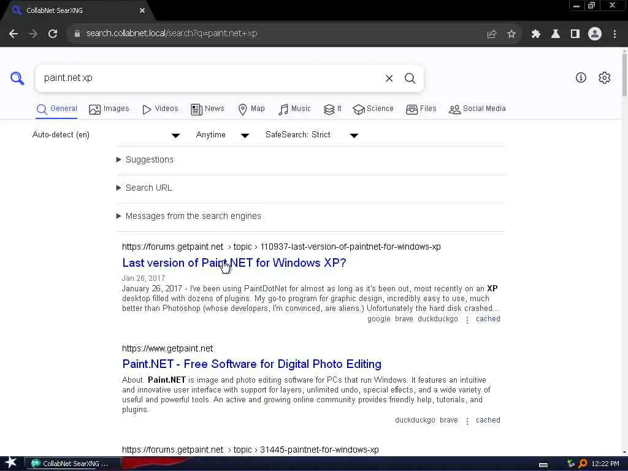Viewport: 628px width, 471px height.
Task: Click the SearXNG logo magnifier
Action: point(17,78)
